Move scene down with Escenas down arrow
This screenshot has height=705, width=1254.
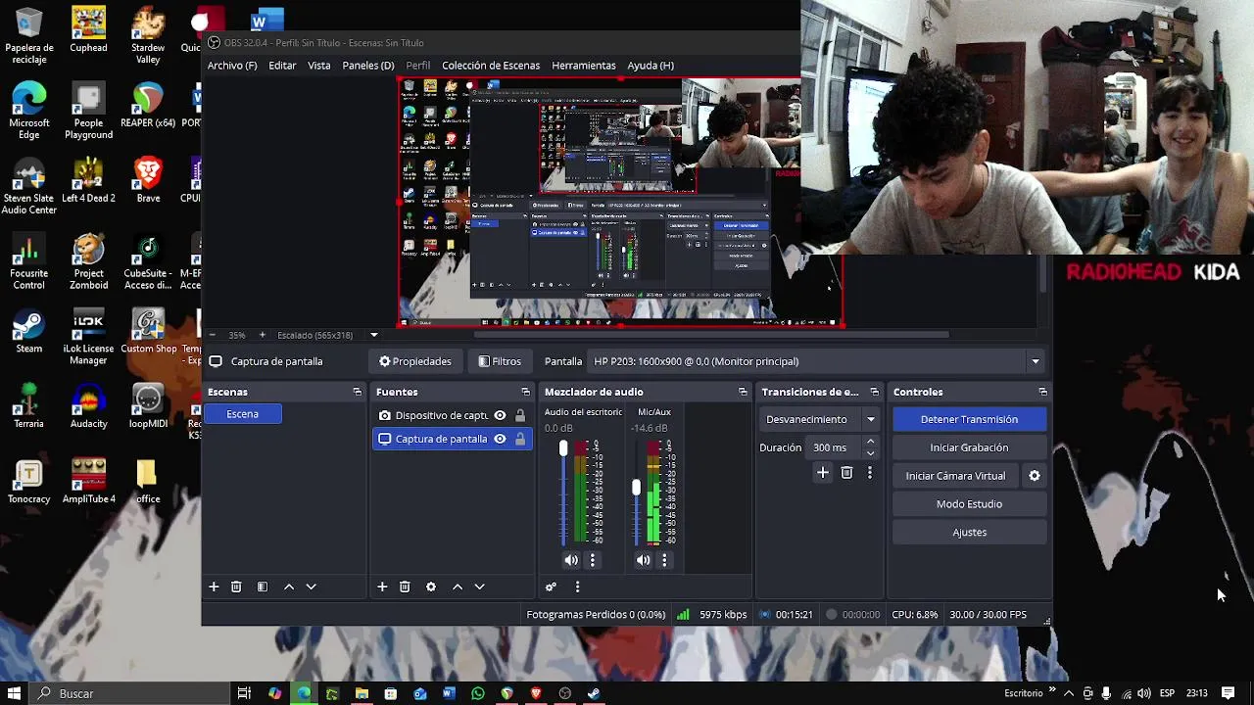(x=312, y=587)
